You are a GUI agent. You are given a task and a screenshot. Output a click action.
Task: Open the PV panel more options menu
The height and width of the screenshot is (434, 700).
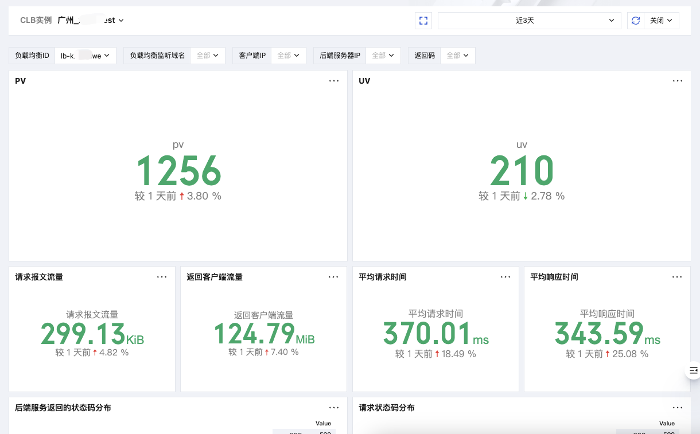(x=334, y=81)
